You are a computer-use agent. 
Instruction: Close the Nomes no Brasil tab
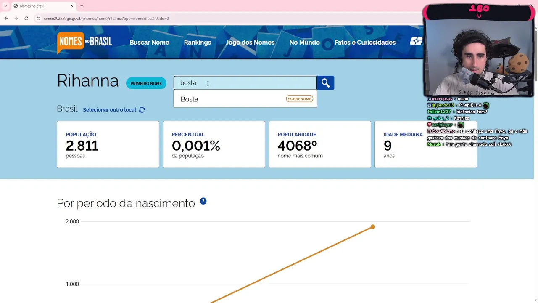[71, 6]
